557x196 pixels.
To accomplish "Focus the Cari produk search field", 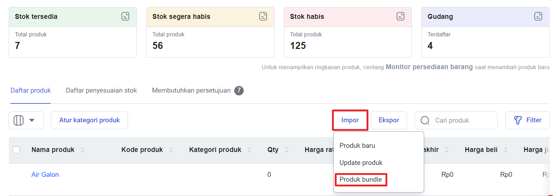I will tap(456, 120).
